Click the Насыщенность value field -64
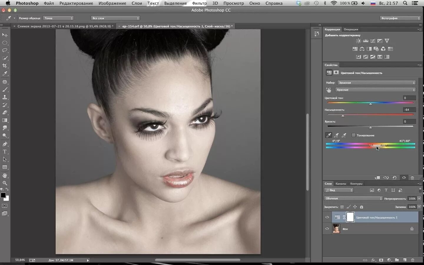Image resolution: width=424 pixels, height=265 pixels. click(x=409, y=110)
